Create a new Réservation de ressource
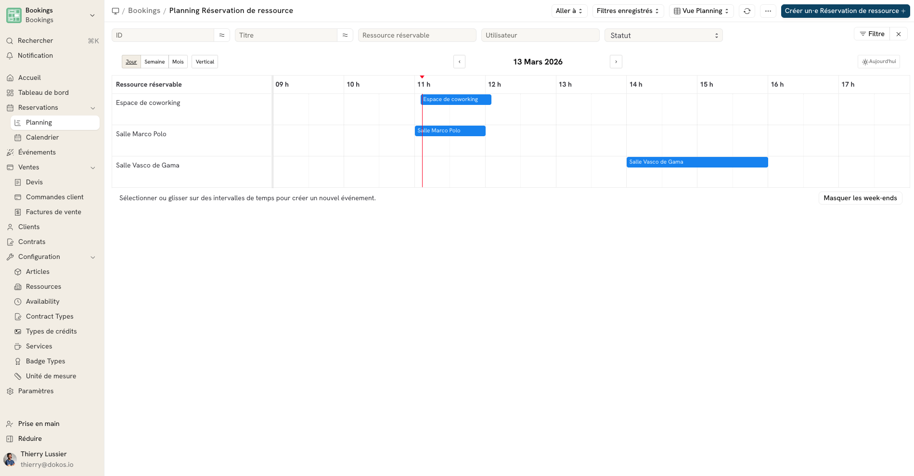The width and height of the screenshot is (914, 476). (x=844, y=11)
